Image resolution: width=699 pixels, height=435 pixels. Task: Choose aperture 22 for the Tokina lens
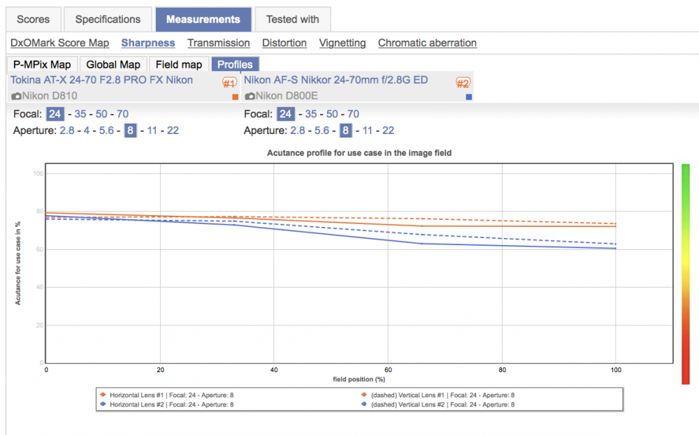coord(173,131)
